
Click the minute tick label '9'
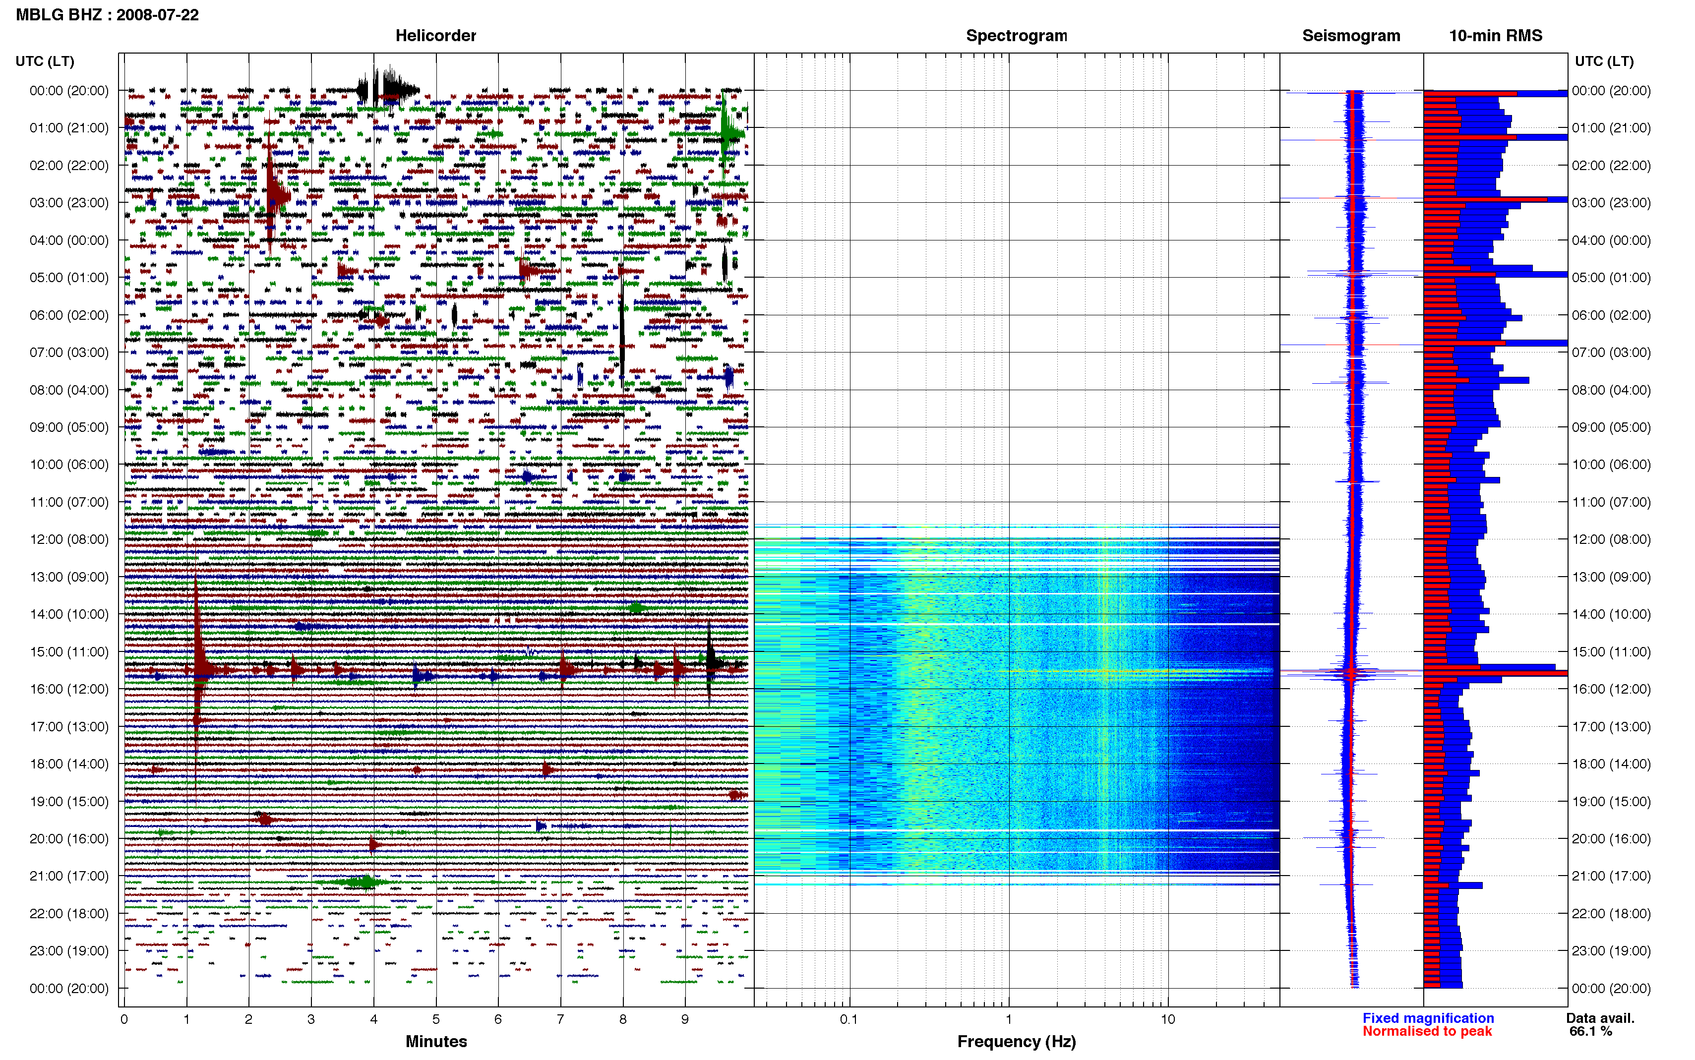pyautogui.click(x=685, y=1019)
